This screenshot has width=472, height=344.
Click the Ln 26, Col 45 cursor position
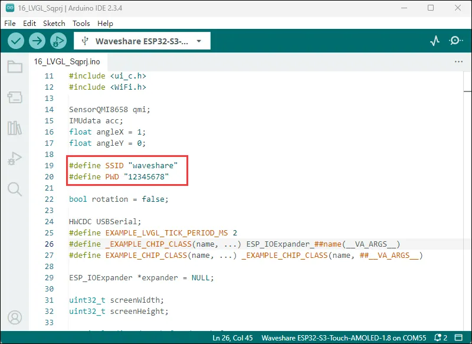tap(233, 338)
